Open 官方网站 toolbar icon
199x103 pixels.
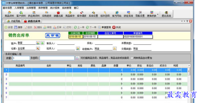117,14
